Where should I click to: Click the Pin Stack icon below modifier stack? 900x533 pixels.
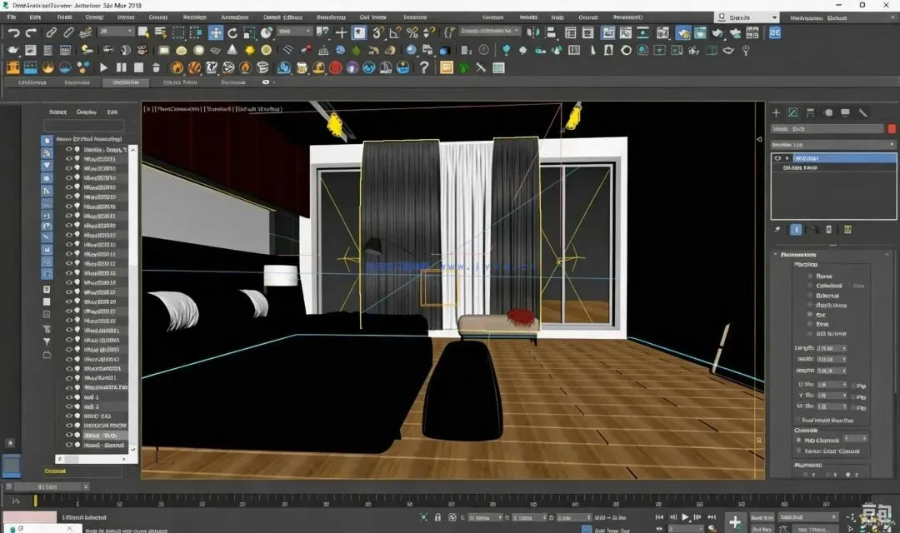click(x=777, y=230)
